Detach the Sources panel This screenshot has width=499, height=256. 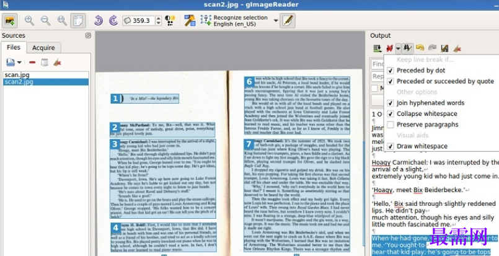tap(88, 36)
